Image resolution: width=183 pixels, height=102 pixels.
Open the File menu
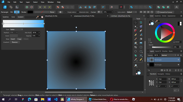pyautogui.click(x=9, y=2)
